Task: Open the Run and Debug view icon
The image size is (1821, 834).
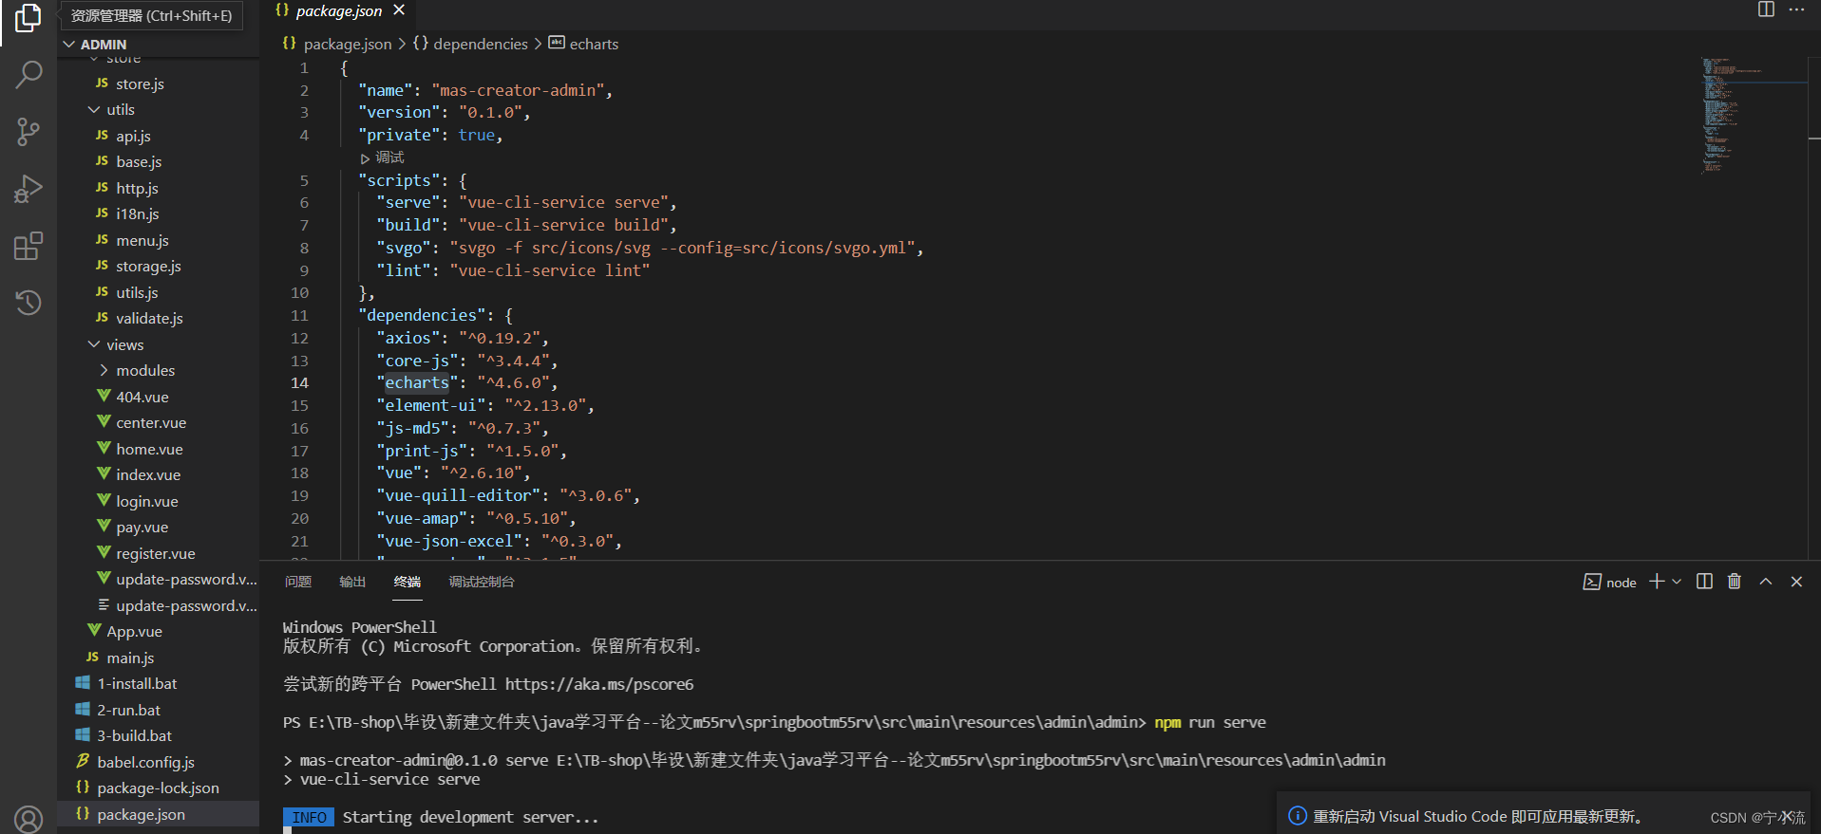Action: coord(28,189)
